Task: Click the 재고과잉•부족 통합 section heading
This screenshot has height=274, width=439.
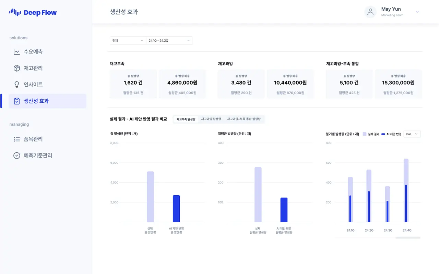Action: tap(342, 64)
